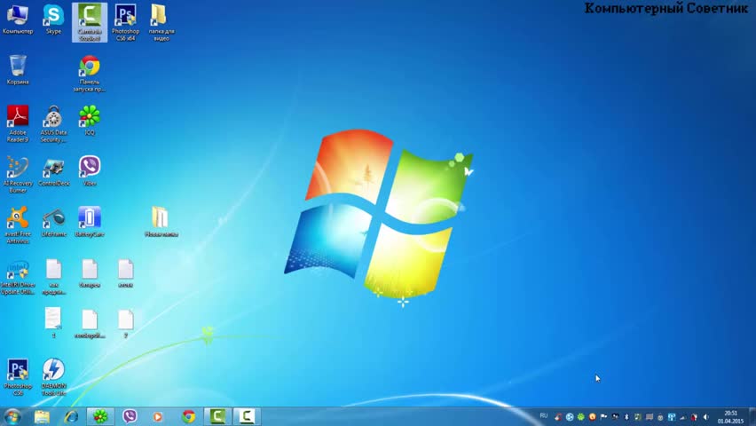This screenshot has height=426, width=756.
Task: Open Windows Explorer from the taskbar
Action: 42,416
